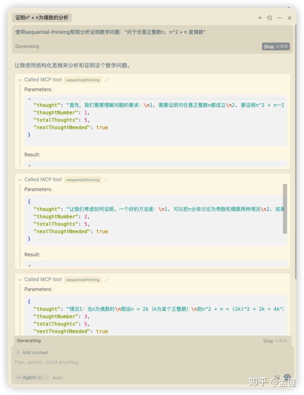
Task: Click the checkmark on the third MCP tool call
Action: click(106, 279)
